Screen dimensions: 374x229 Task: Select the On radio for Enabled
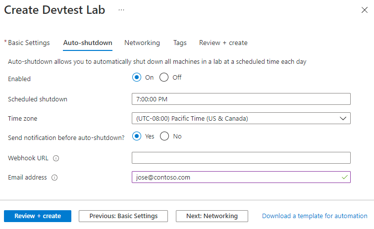pos(137,78)
